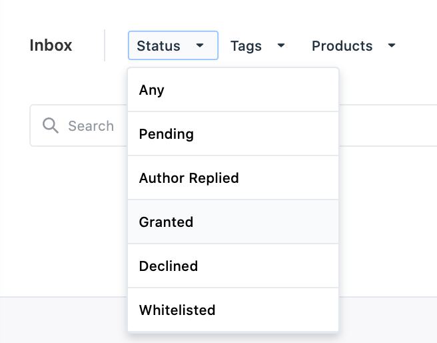
Task: Click the magnifying glass search icon
Action: pyautogui.click(x=50, y=125)
